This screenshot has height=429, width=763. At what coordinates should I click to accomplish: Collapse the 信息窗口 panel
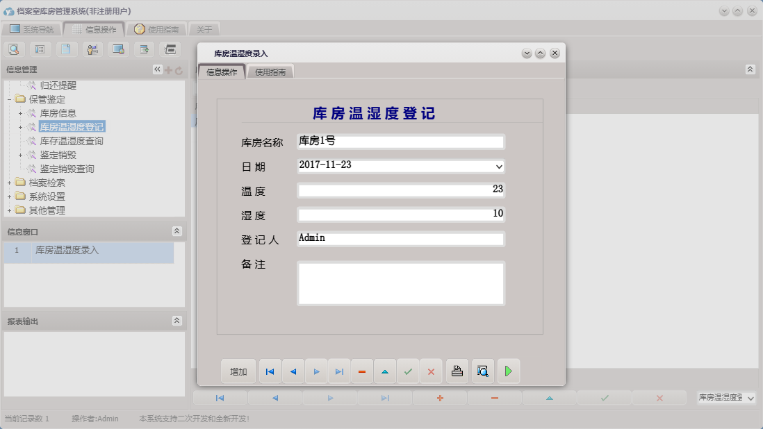[177, 231]
